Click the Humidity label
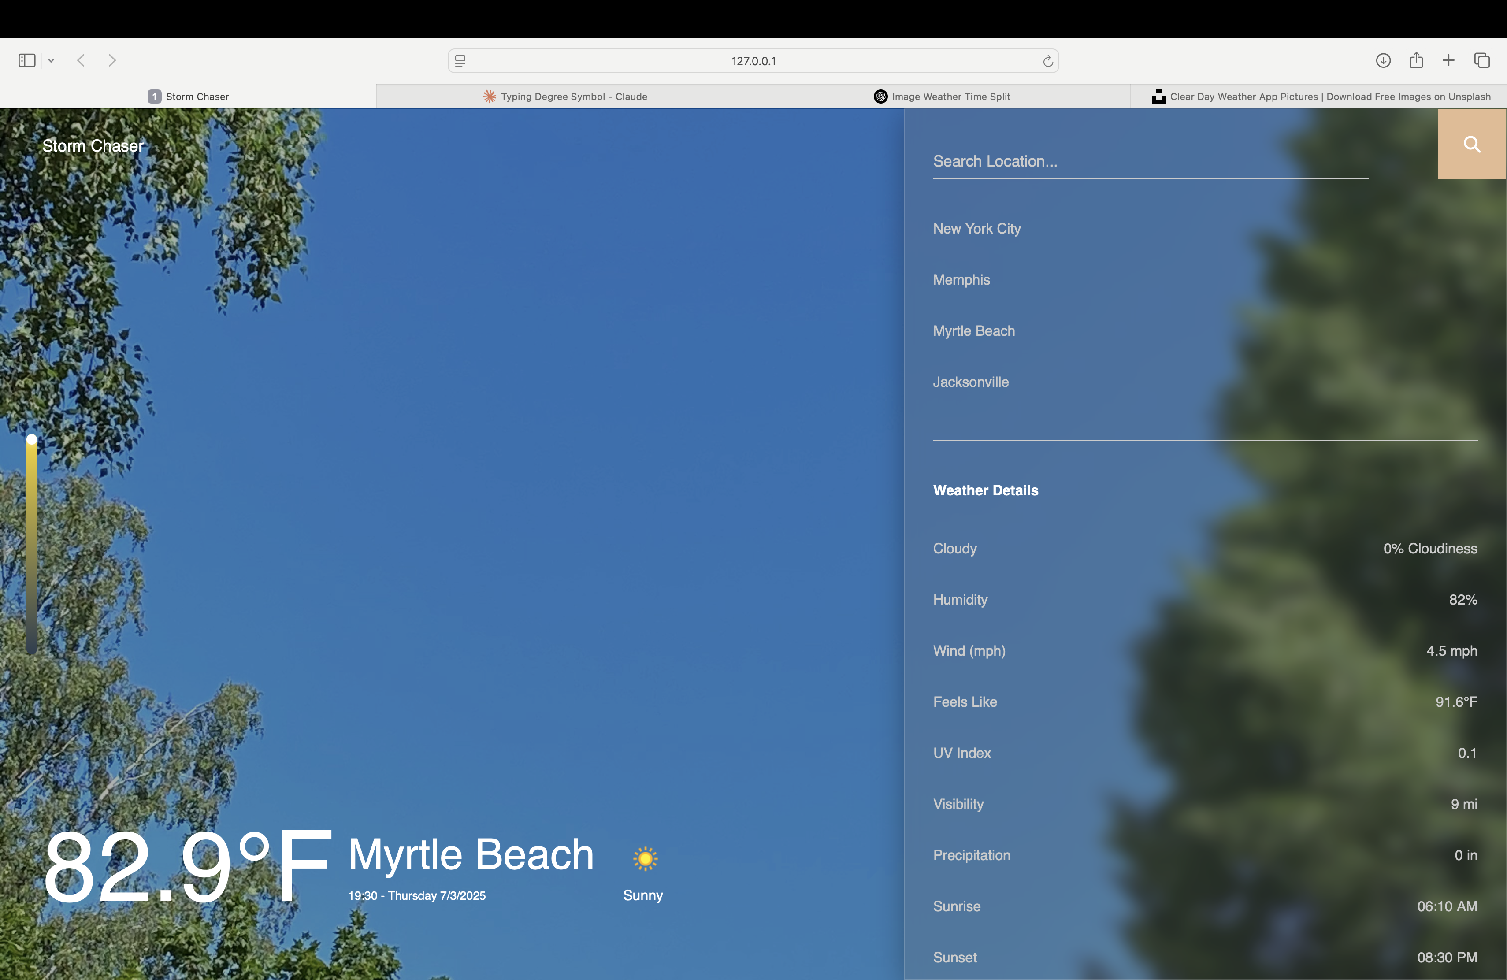This screenshot has width=1507, height=980. [960, 600]
